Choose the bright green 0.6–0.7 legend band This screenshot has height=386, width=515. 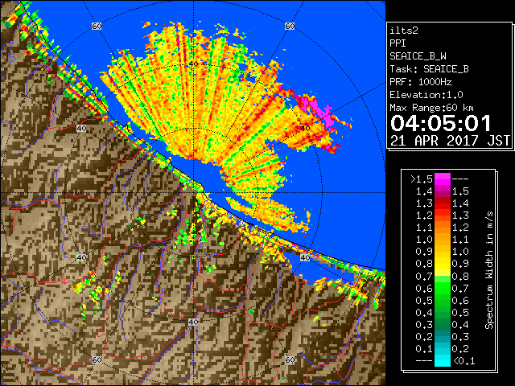tap(443, 288)
